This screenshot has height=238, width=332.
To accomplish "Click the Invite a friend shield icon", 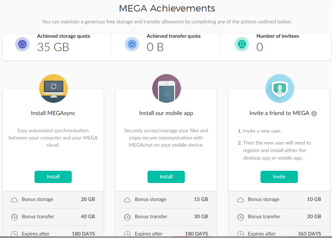I will pos(279,88).
